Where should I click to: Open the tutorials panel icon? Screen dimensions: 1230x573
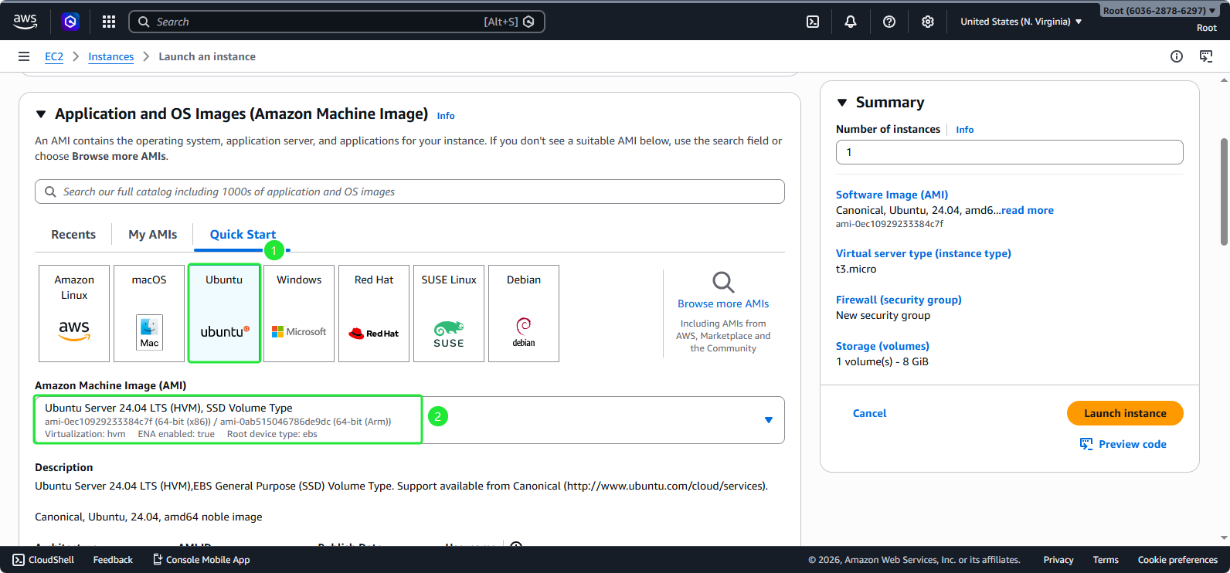click(1206, 56)
